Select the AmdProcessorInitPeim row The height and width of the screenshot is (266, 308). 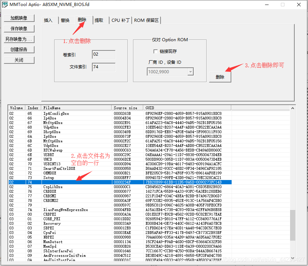coord(120,255)
